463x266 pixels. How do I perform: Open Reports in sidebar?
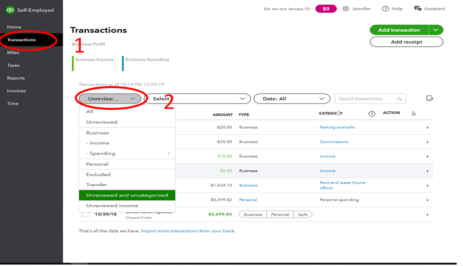pos(16,78)
